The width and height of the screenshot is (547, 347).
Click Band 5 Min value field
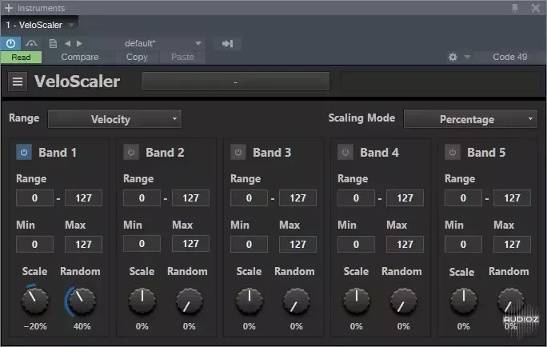pyautogui.click(x=463, y=244)
